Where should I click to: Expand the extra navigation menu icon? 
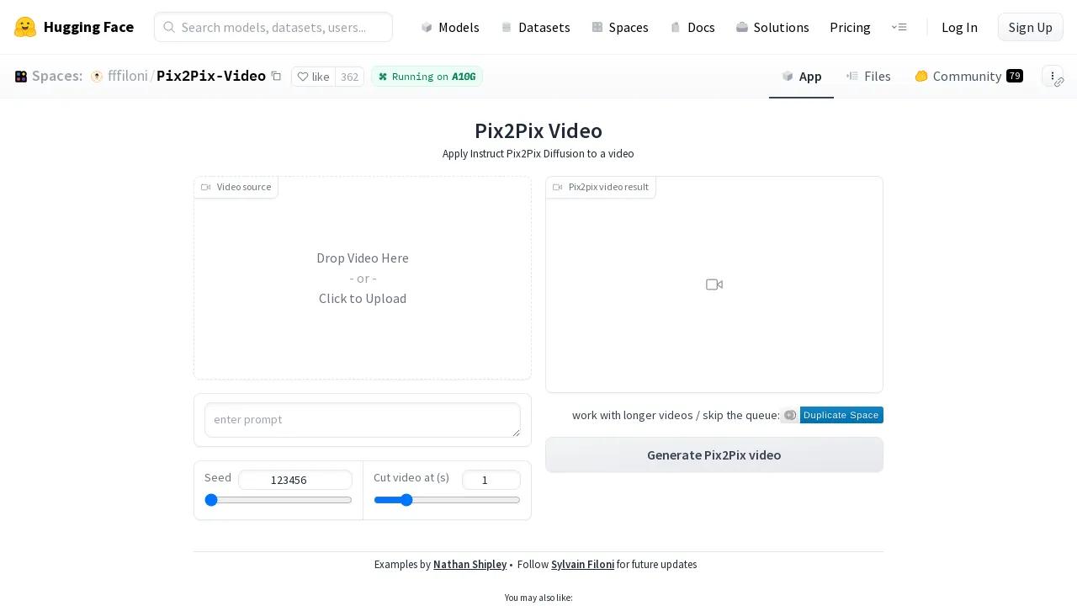click(899, 27)
